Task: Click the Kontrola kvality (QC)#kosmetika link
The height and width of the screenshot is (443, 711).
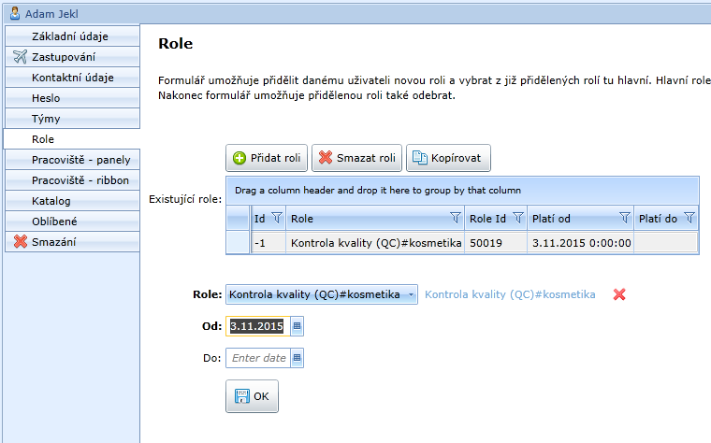Action: pyautogui.click(x=510, y=294)
